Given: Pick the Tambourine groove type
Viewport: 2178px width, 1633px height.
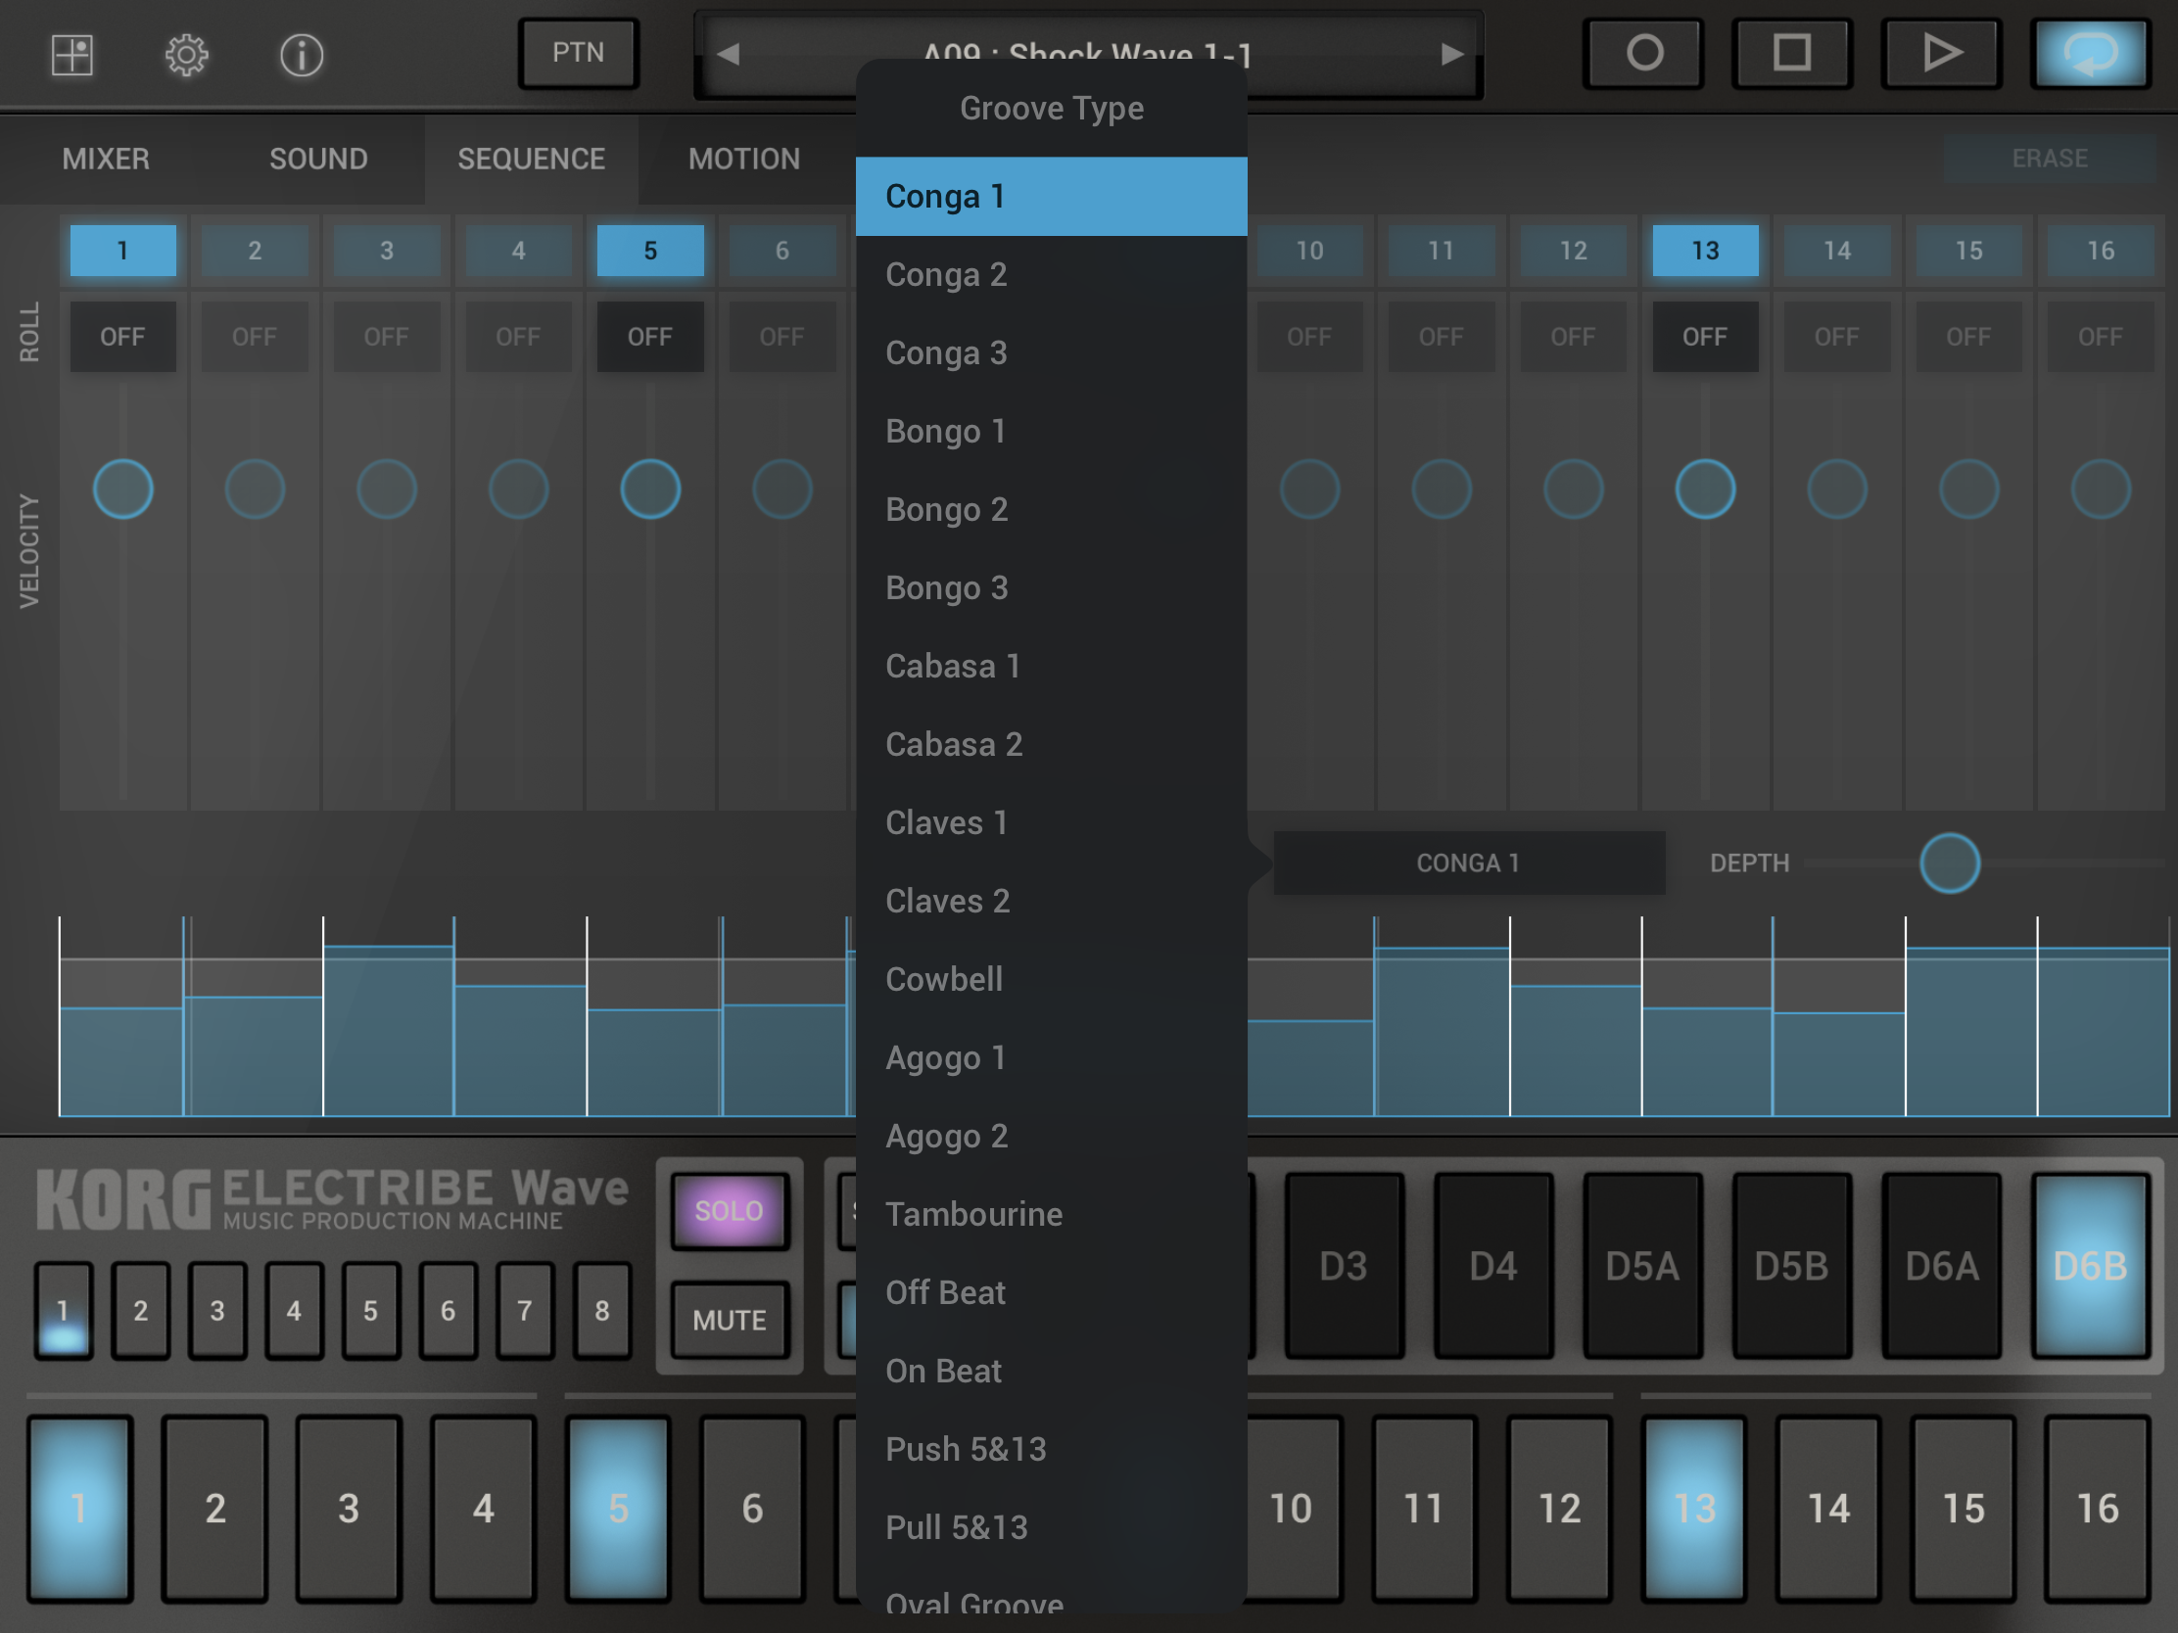Looking at the screenshot, I should [1051, 1214].
